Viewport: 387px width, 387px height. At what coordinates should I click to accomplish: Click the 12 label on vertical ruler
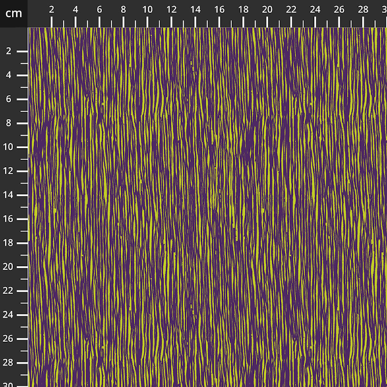(9, 171)
